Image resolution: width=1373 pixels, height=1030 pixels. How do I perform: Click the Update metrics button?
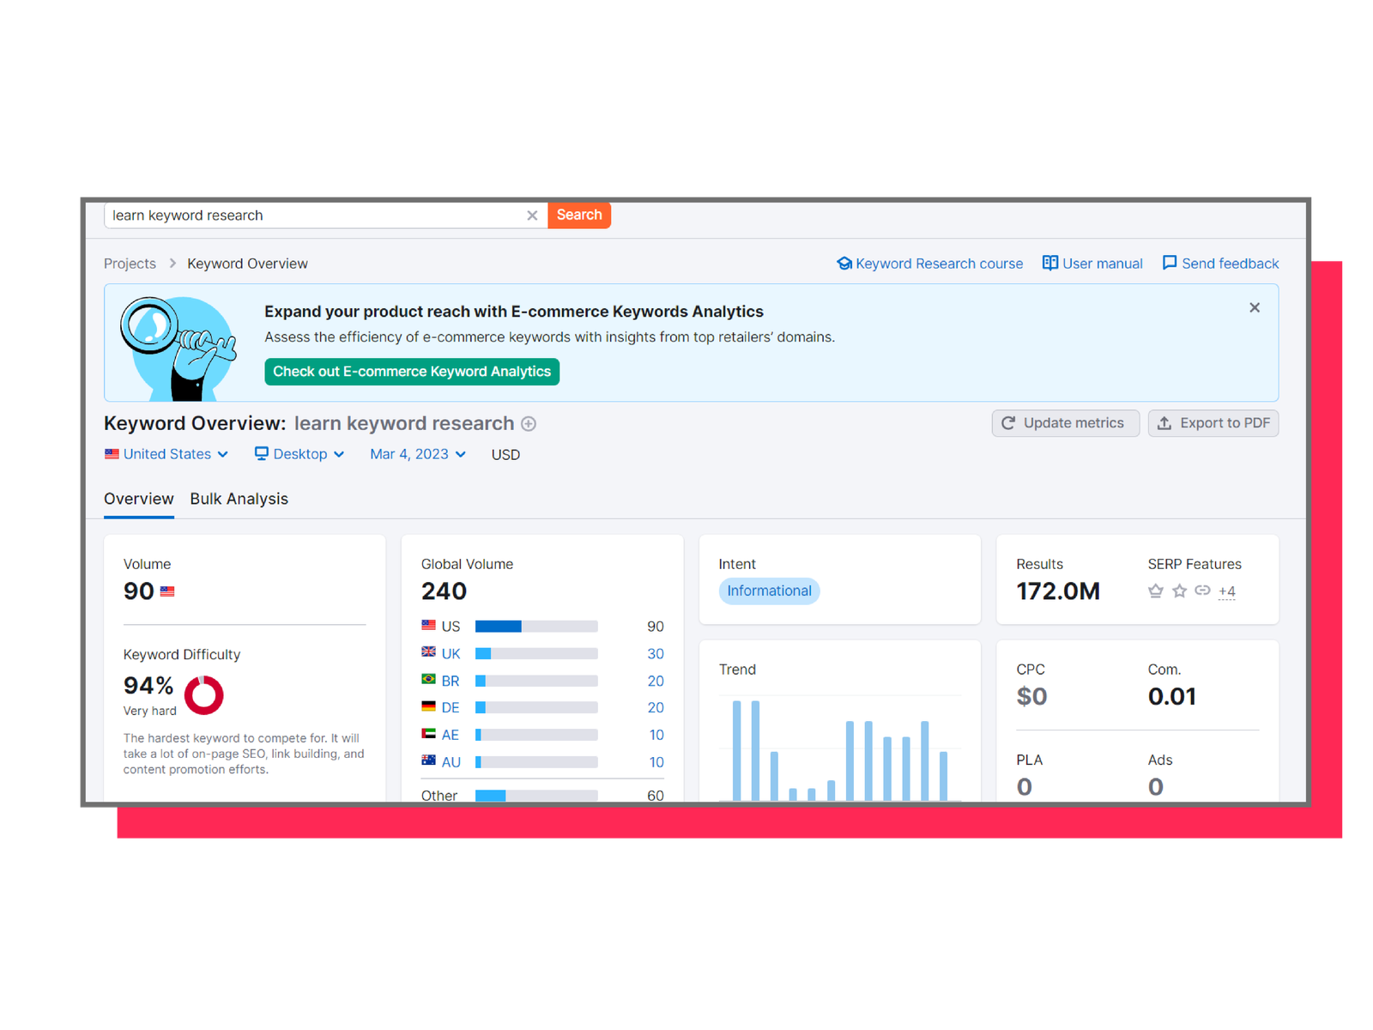(x=1065, y=423)
